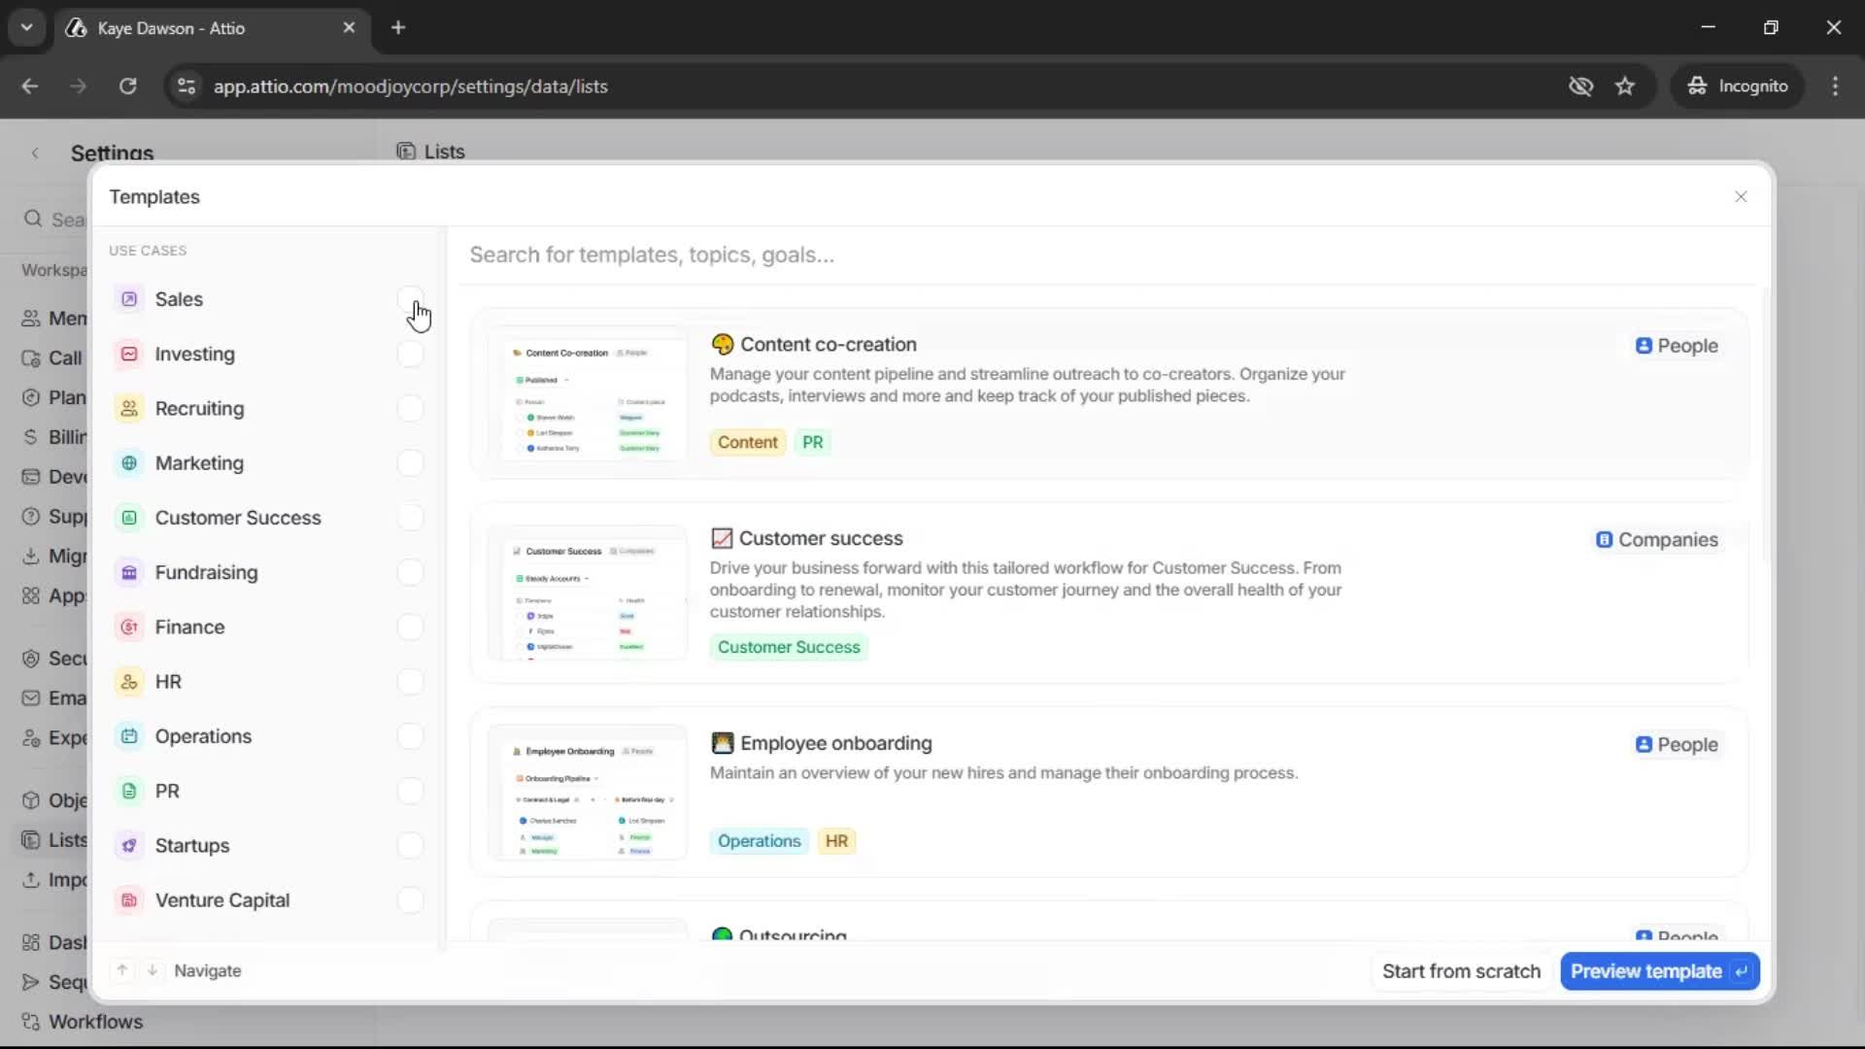Open the browser tab search dropdown
This screenshot has width=1865, height=1049.
click(26, 27)
